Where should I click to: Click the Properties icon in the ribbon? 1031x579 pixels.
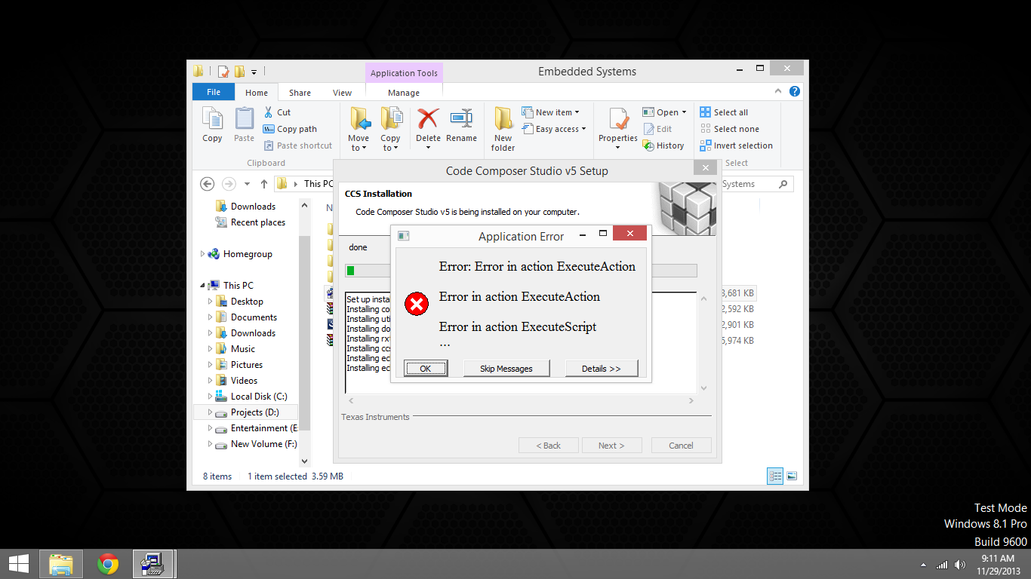[x=618, y=119]
